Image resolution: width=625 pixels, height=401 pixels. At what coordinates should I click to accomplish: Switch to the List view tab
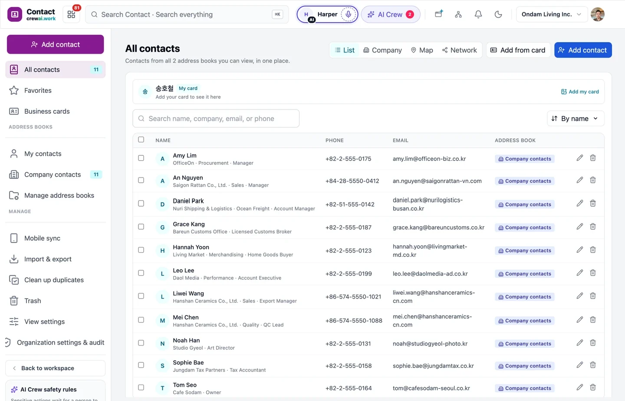click(x=345, y=50)
